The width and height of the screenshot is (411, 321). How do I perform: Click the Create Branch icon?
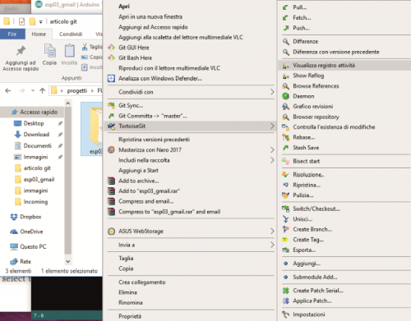tap(285, 229)
